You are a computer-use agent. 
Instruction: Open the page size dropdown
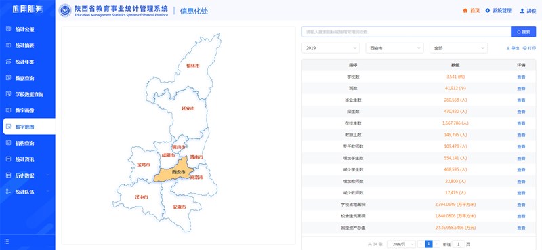pyautogui.click(x=401, y=244)
